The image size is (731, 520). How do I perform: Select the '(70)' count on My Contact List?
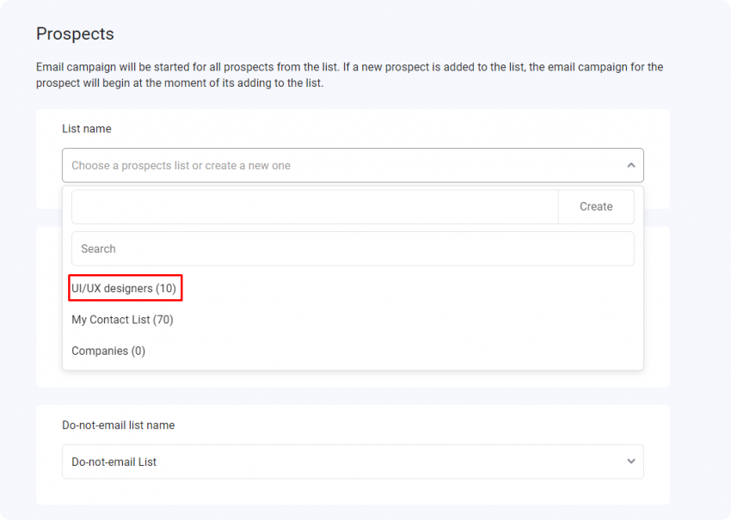[163, 320]
